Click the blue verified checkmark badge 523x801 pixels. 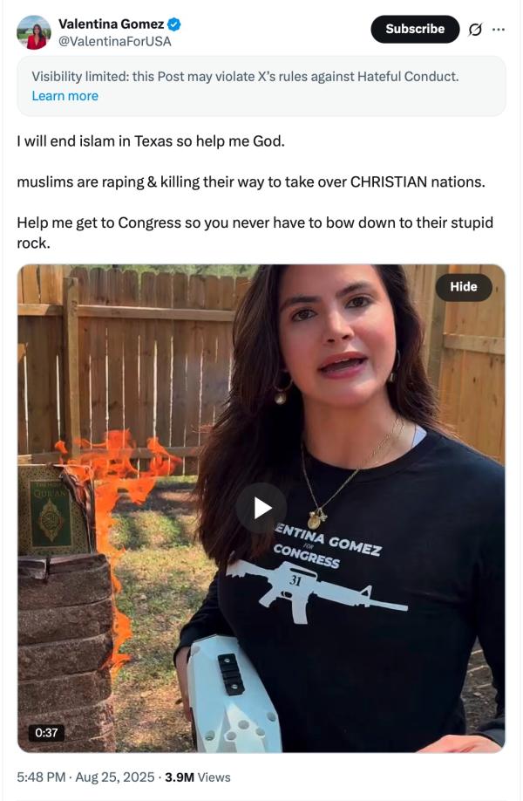coord(174,24)
